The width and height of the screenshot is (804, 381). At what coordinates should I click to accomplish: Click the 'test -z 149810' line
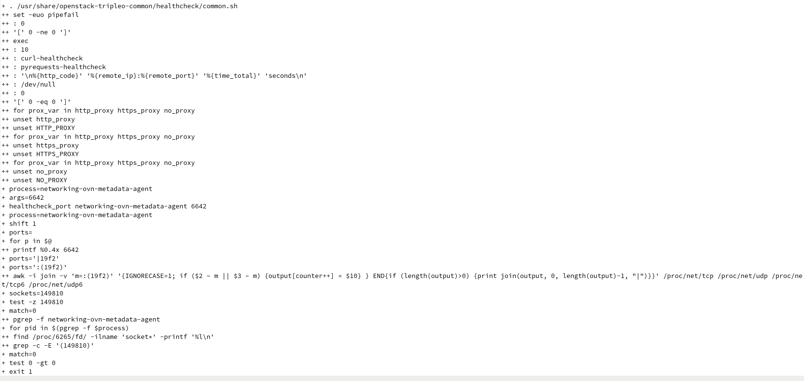(36, 302)
